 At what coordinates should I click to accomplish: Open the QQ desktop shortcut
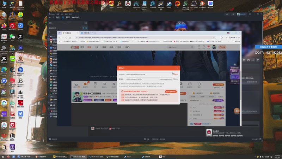[x=128, y=4]
